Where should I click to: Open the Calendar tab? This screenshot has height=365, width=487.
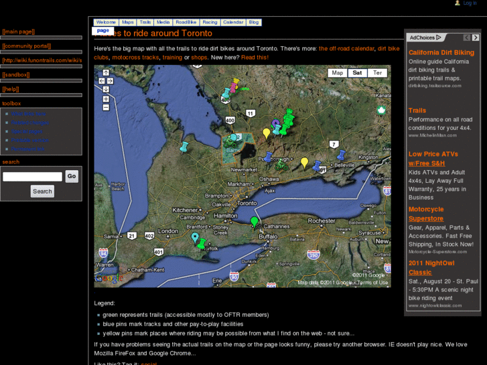[233, 22]
